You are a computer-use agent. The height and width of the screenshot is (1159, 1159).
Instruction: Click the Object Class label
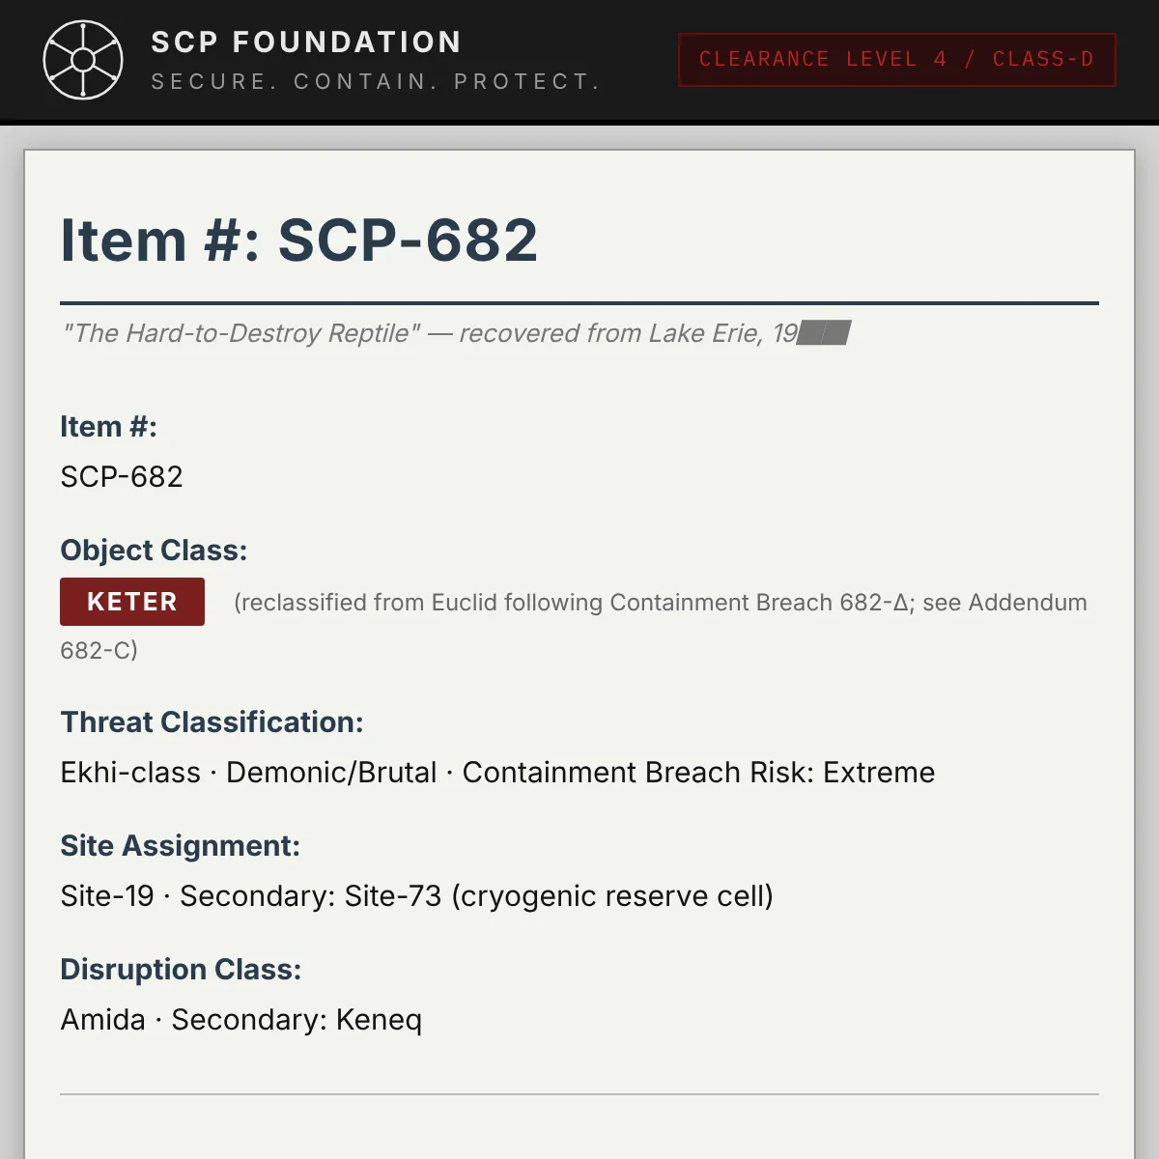click(x=154, y=551)
